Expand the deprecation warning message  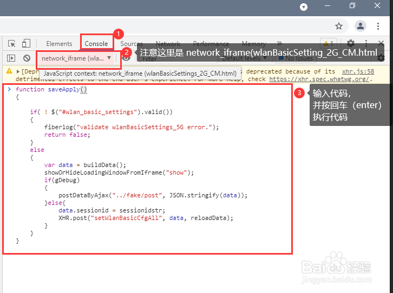[18, 71]
